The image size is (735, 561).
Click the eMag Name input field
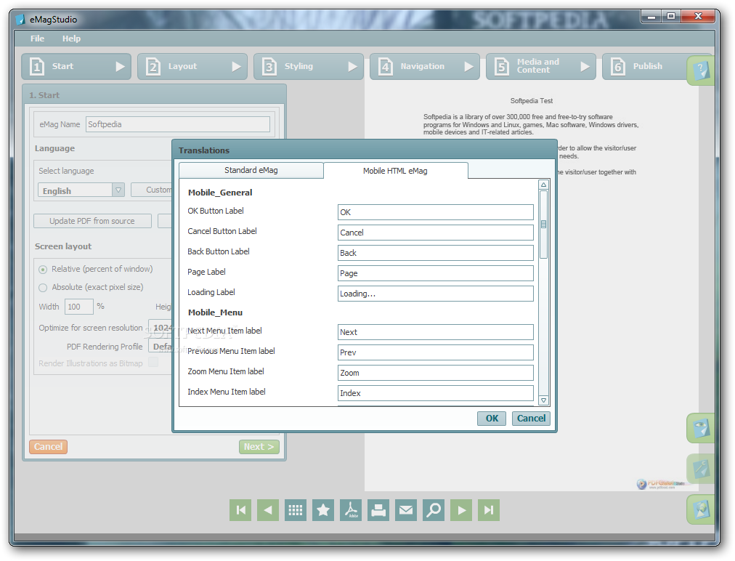pos(178,124)
